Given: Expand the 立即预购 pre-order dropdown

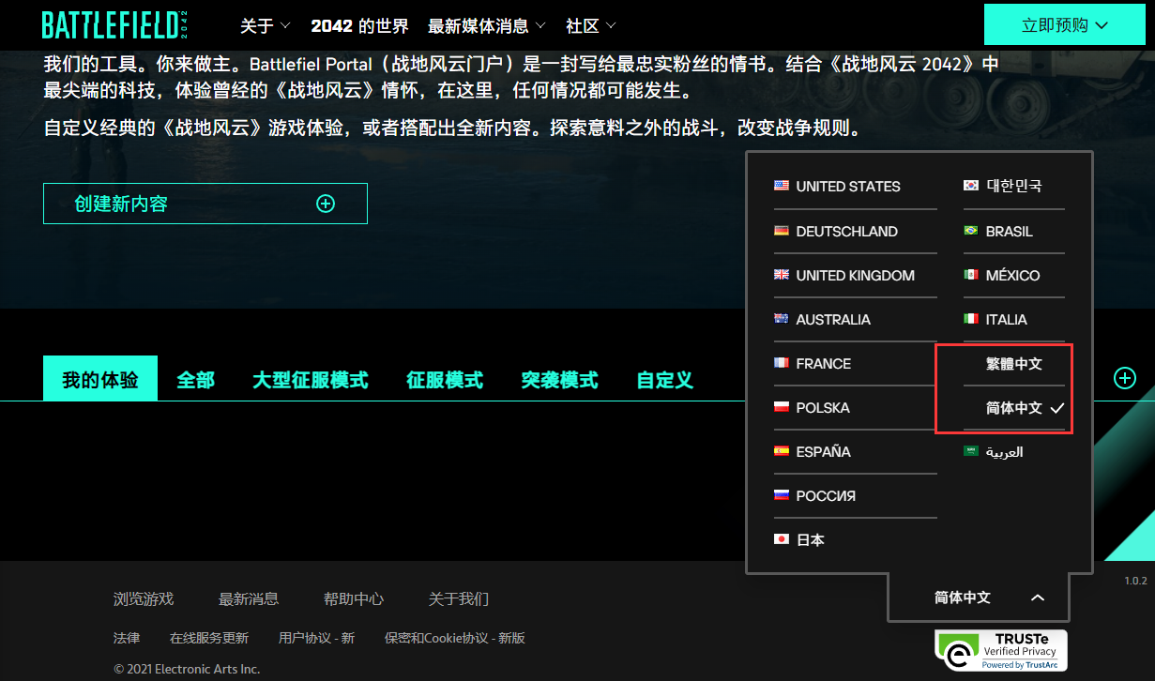Looking at the screenshot, I should click(1065, 24).
